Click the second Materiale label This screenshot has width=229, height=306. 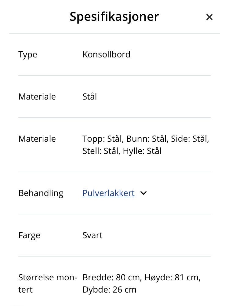click(37, 139)
